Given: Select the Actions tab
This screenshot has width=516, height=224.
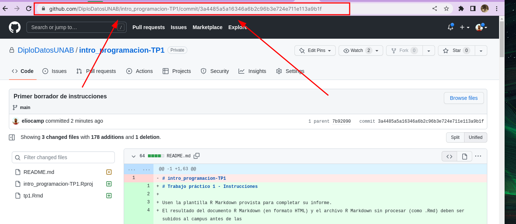Looking at the screenshot, I should coord(139,71).
